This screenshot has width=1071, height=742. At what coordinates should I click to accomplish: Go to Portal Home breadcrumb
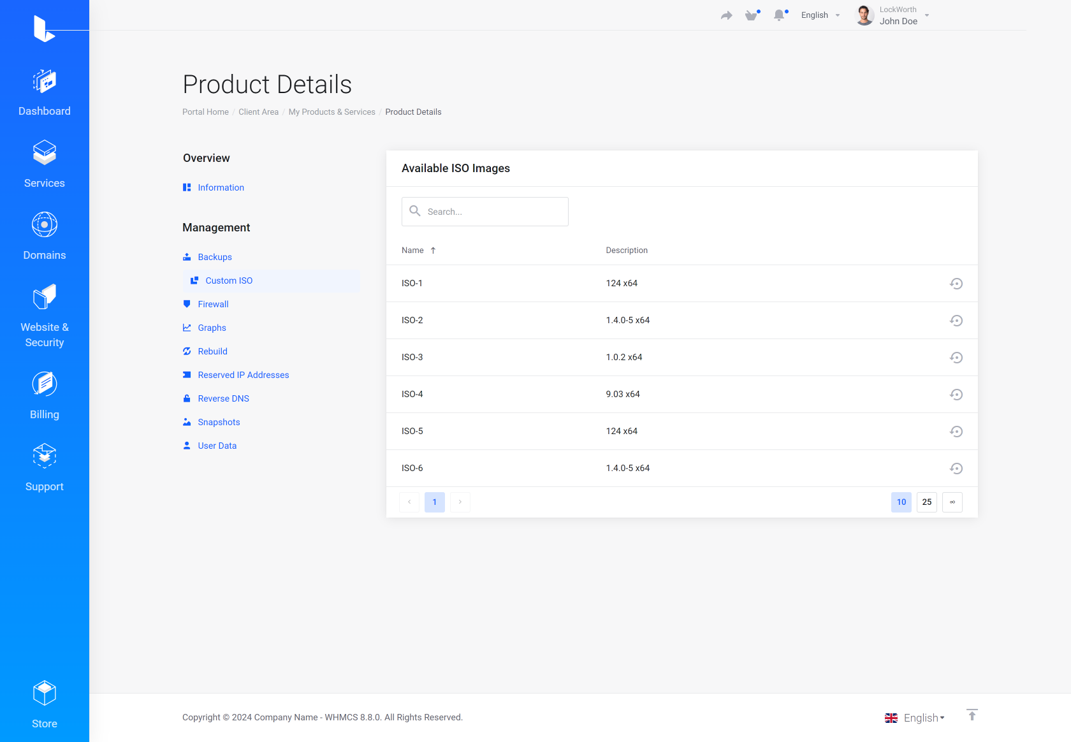tap(205, 112)
